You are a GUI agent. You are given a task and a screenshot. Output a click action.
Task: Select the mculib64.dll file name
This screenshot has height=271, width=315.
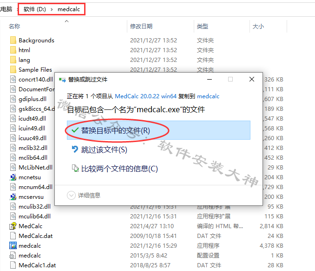click(34, 217)
